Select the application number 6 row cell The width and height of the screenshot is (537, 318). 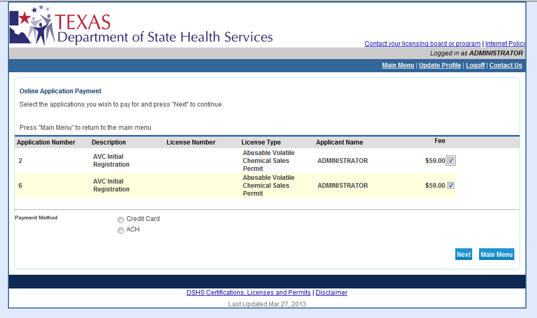click(20, 186)
